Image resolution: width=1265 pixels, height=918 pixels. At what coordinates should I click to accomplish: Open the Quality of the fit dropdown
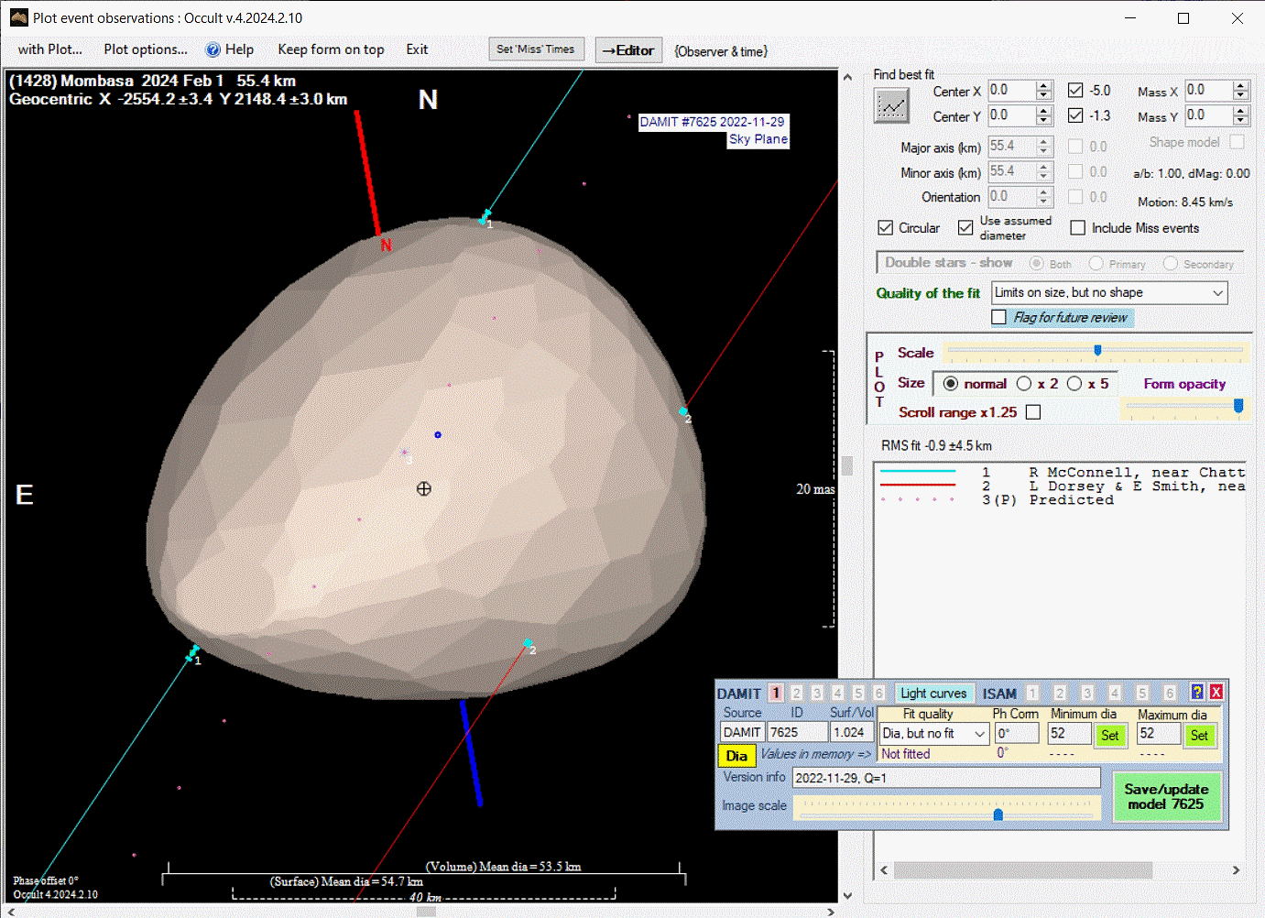tap(1217, 293)
